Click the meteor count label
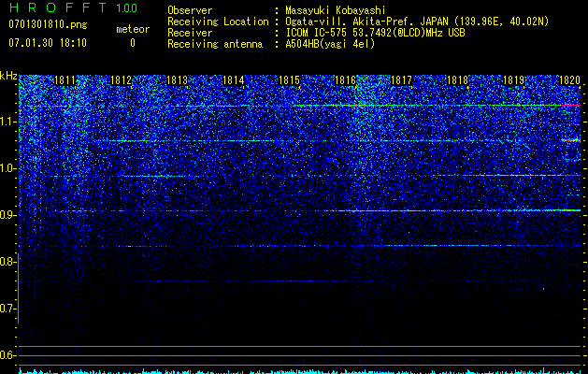 (133, 29)
